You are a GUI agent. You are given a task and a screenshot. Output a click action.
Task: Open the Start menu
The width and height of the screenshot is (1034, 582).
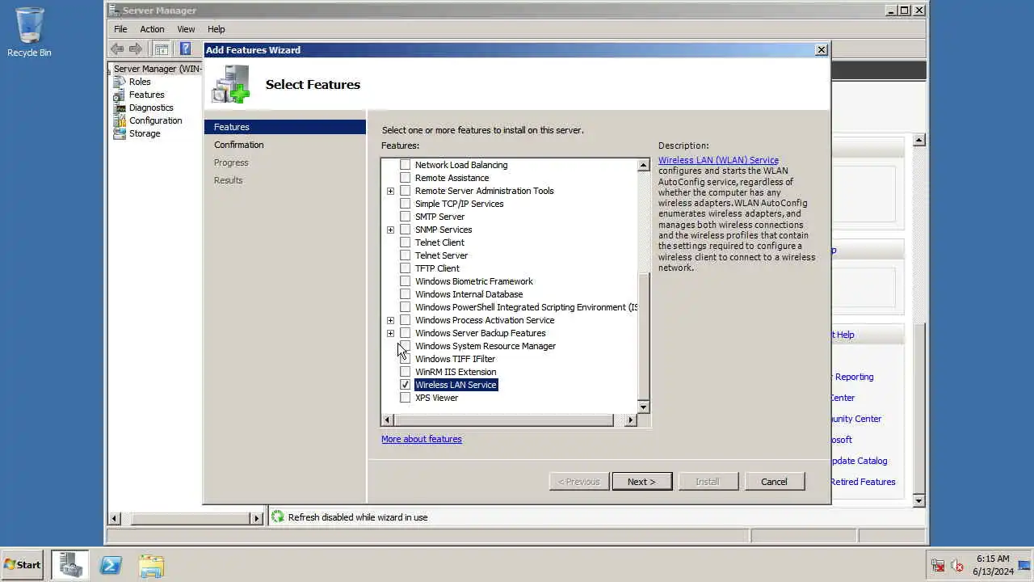[23, 565]
